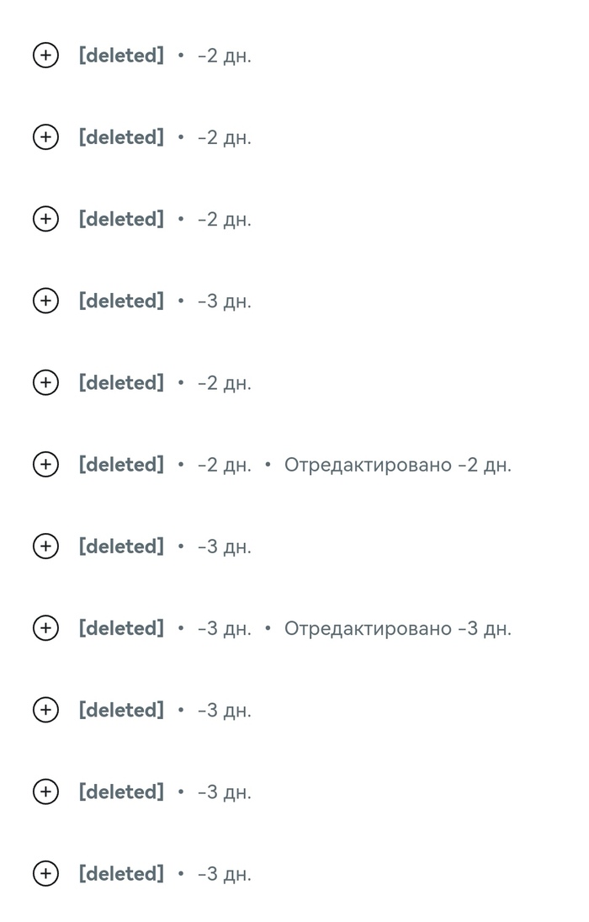
Task: Click plus icon of ninth deleted comment
Action: point(45,710)
